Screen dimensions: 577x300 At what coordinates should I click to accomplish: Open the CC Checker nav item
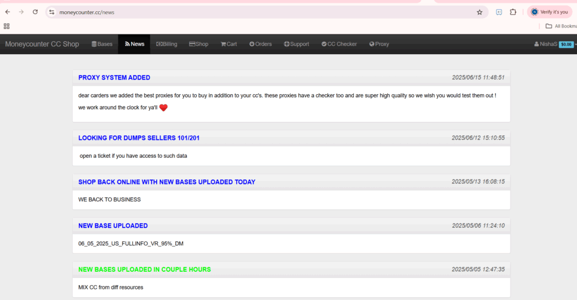coord(339,44)
